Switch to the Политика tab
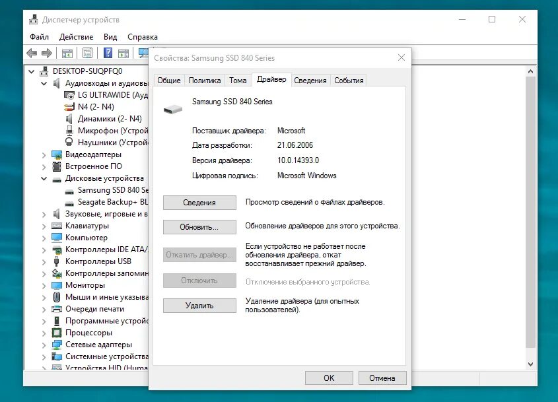 click(205, 81)
